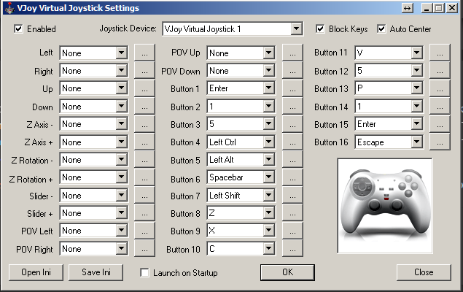This screenshot has height=292, width=463.
Task: Open Button 4 dropdown showing Left Ctrl
Action: [x=269, y=142]
